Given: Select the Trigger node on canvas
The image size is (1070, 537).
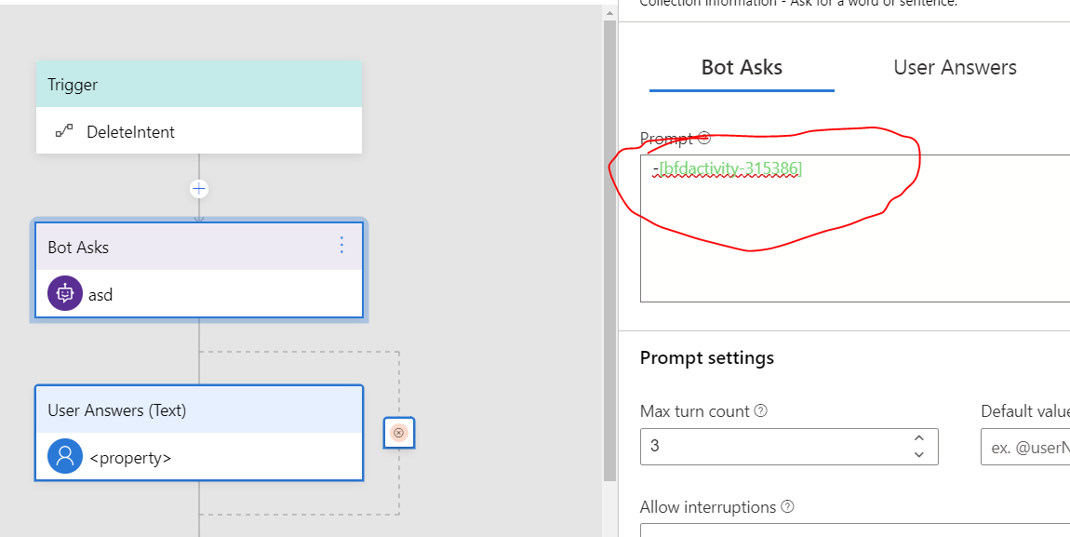Looking at the screenshot, I should tap(198, 85).
